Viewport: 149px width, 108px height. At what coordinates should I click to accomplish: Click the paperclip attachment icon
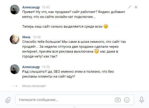(8, 100)
